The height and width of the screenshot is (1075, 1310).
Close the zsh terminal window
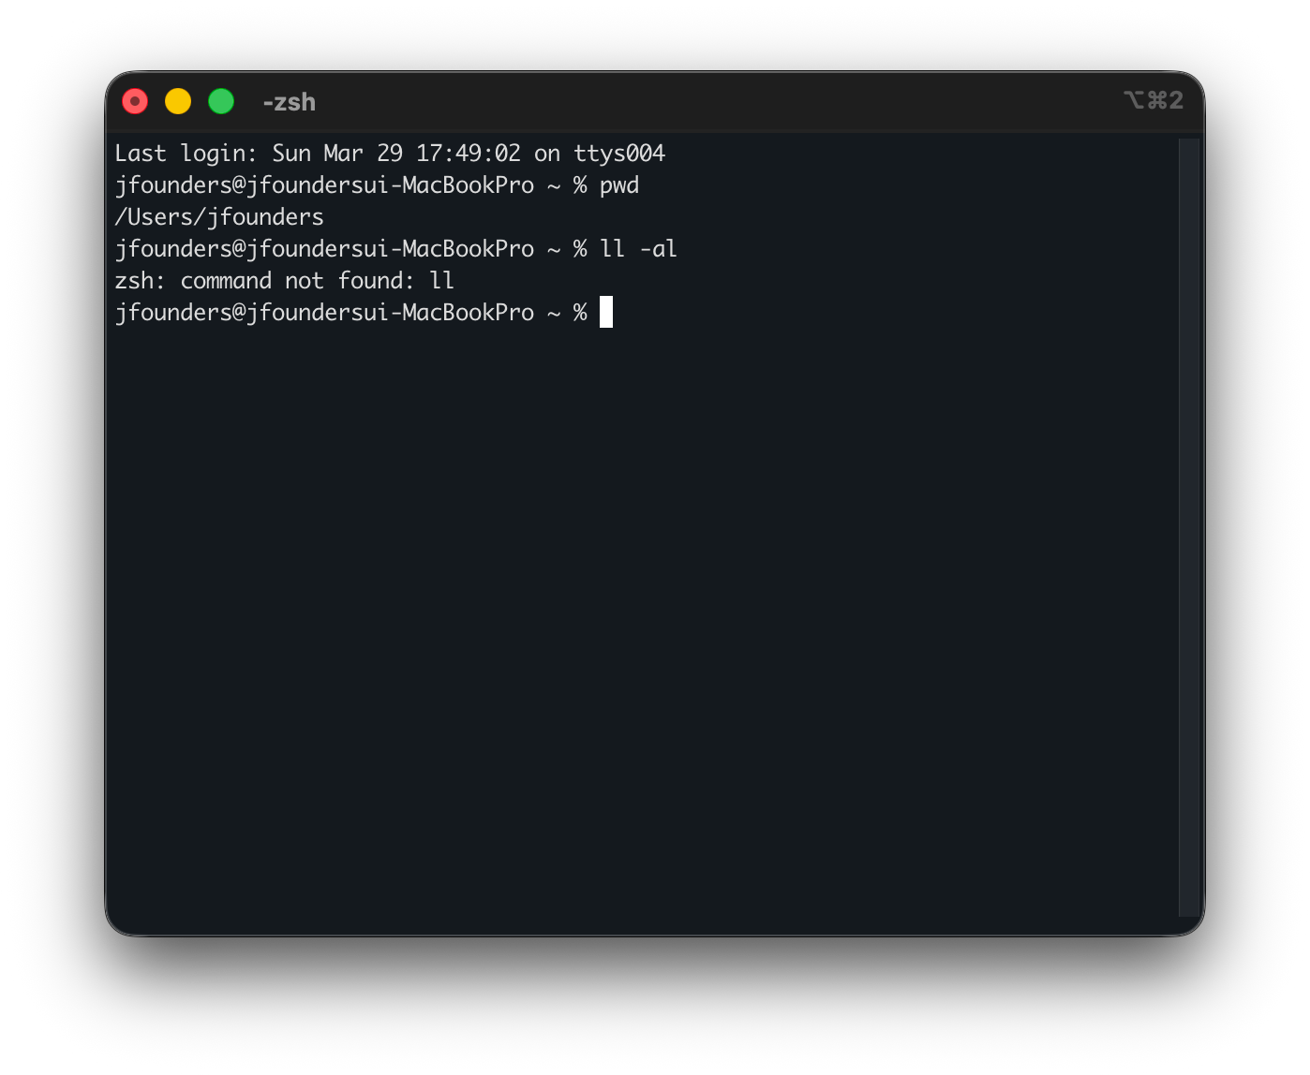tap(135, 101)
